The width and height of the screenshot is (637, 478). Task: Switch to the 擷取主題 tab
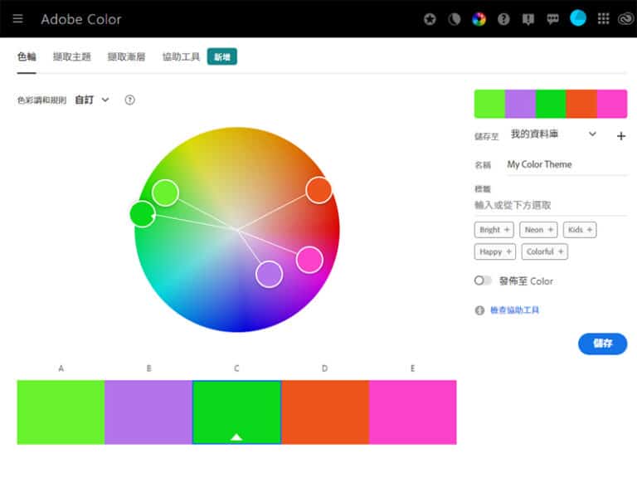72,56
